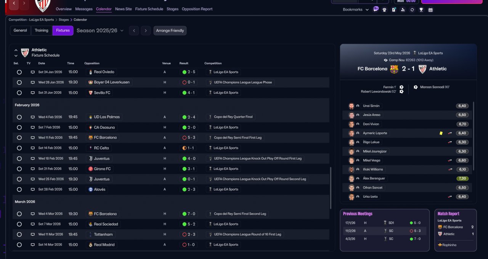
Task: Click Unai Simón's player face icon
Action: [351, 106]
